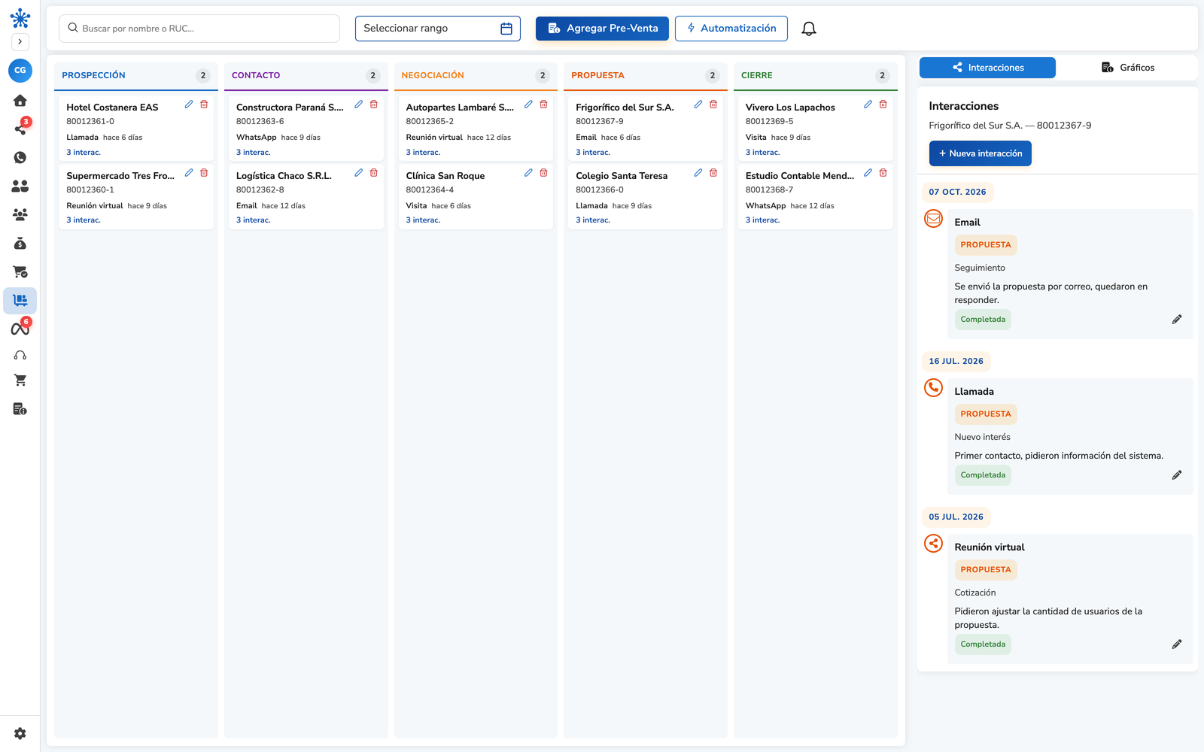Open 3 interac. link on Estudio Contable card

(763, 220)
